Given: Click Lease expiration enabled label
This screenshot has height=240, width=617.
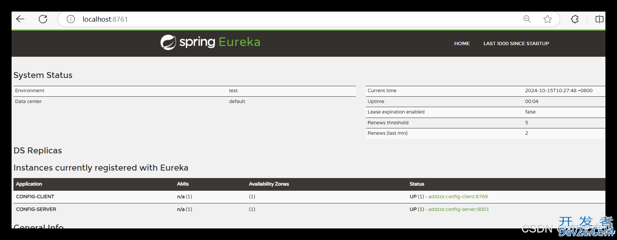Looking at the screenshot, I should (396, 112).
